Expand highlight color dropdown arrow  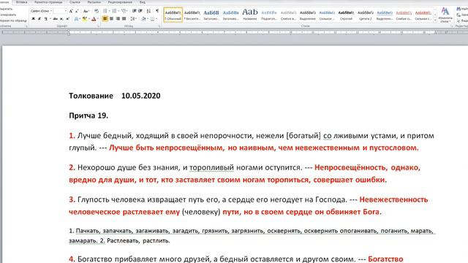[89, 19]
